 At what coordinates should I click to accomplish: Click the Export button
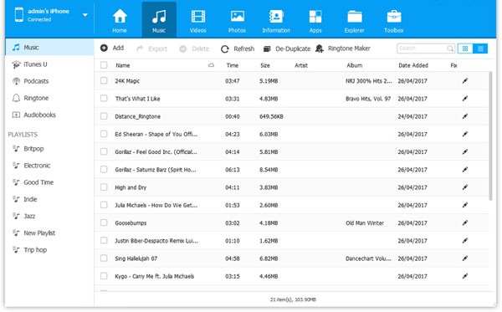(x=151, y=49)
